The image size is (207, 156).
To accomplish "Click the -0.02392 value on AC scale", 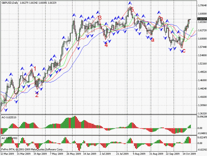I will (x=202, y=149).
